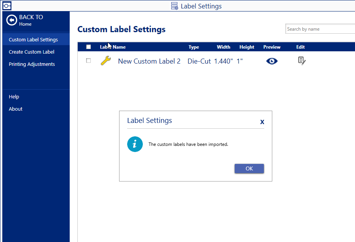Click the application logo in the top-left corner
The image size is (355, 242).
(7, 6)
